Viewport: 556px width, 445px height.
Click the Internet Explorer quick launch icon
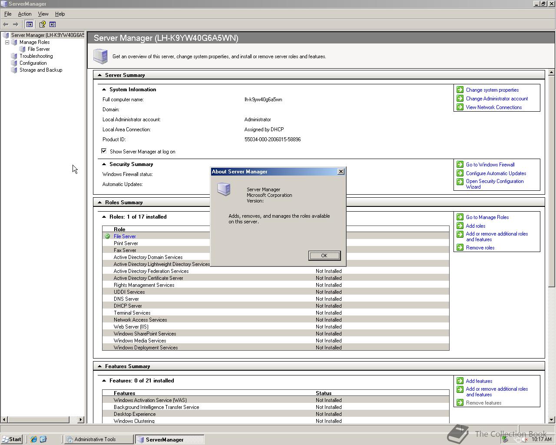(33, 439)
